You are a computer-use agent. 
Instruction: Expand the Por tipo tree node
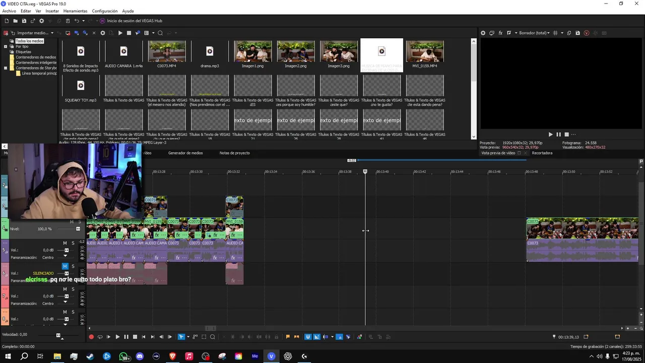point(6,46)
